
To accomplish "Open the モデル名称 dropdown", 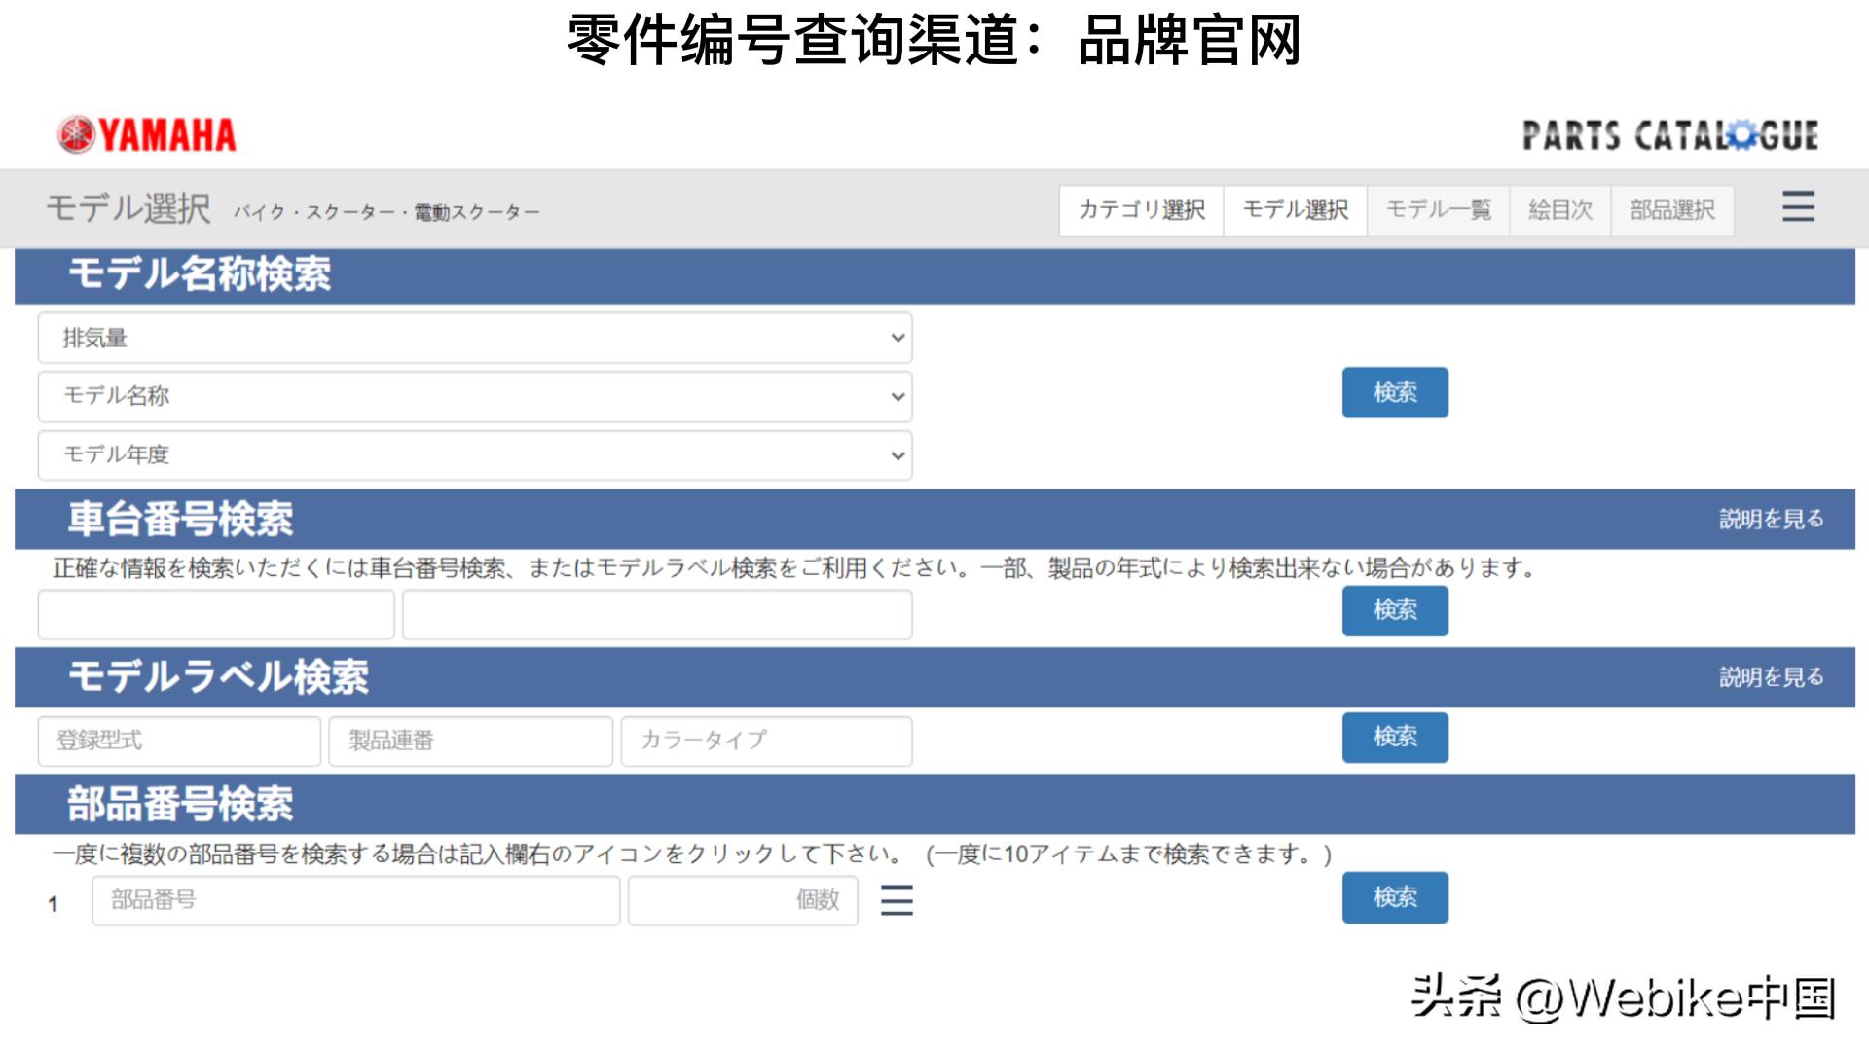I will click(x=474, y=396).
